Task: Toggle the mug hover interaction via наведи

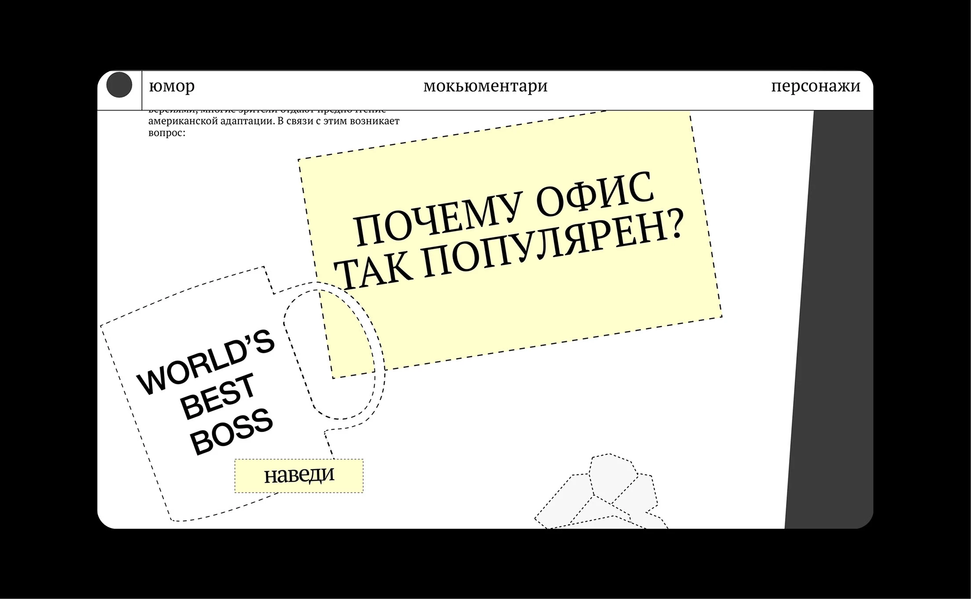Action: tap(300, 475)
